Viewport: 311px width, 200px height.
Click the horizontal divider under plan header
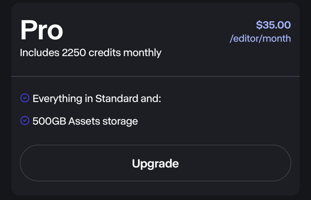(x=155, y=76)
